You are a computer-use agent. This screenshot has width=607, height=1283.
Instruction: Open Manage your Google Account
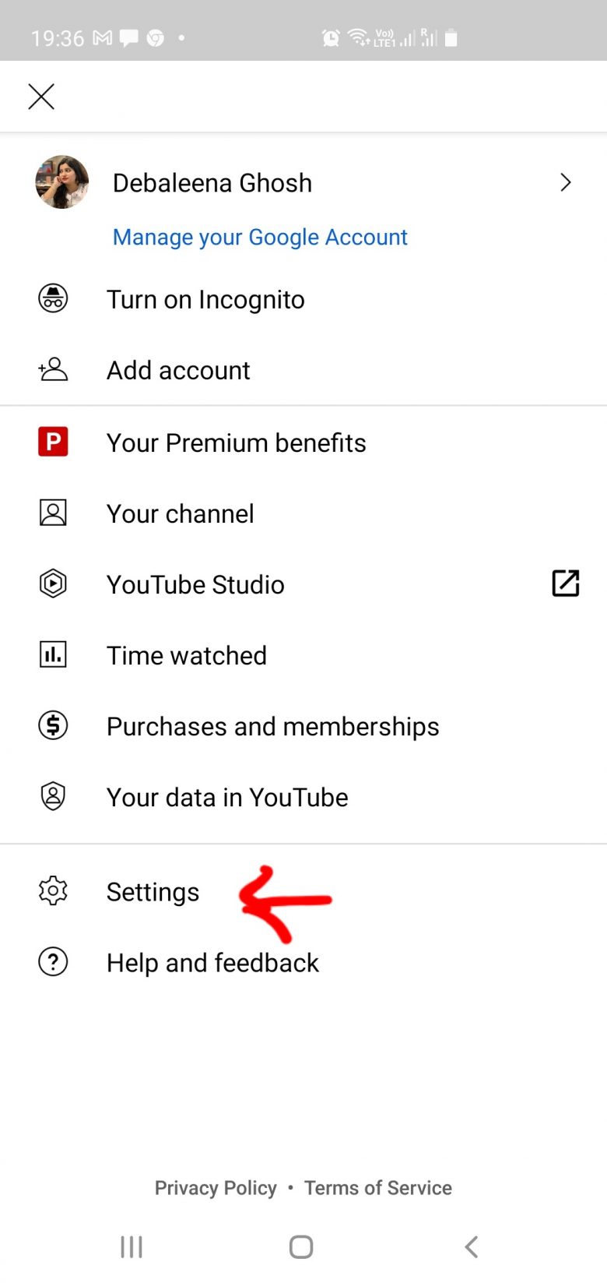pyautogui.click(x=260, y=237)
